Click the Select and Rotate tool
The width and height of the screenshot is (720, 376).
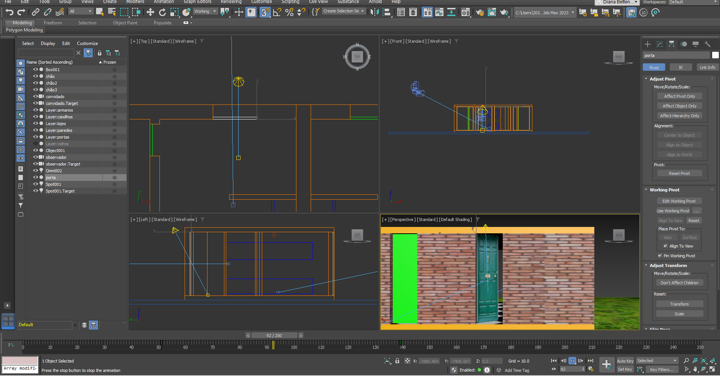click(162, 12)
